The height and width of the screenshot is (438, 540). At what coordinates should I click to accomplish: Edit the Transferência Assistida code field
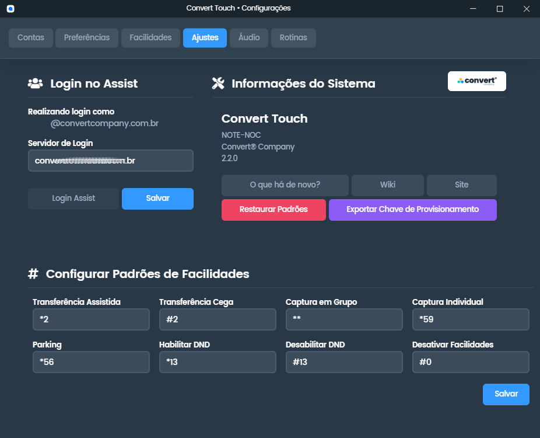coord(91,319)
